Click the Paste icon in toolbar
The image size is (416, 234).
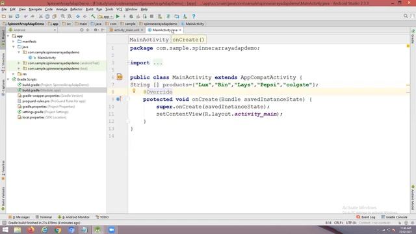[55, 16]
